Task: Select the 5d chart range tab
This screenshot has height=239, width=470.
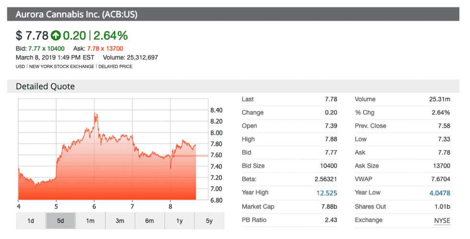Action: click(x=60, y=221)
